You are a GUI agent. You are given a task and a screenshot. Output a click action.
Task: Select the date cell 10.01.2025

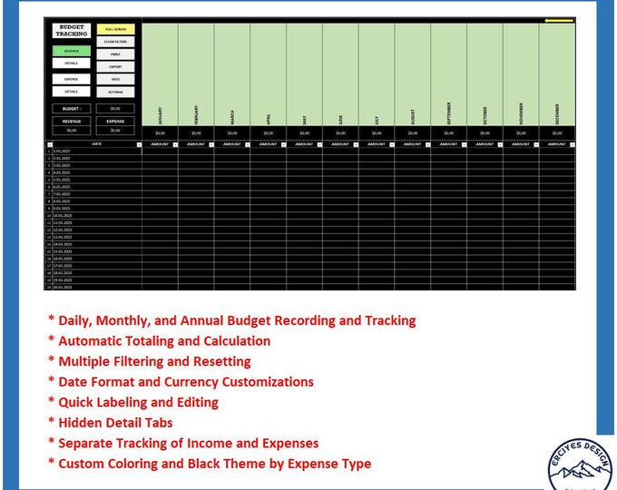(97, 216)
